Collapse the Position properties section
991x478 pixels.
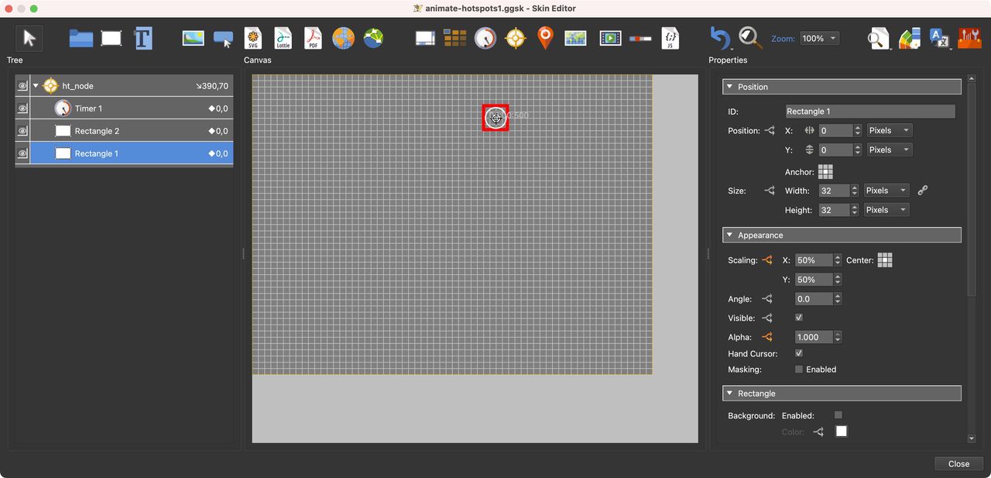[x=729, y=86]
